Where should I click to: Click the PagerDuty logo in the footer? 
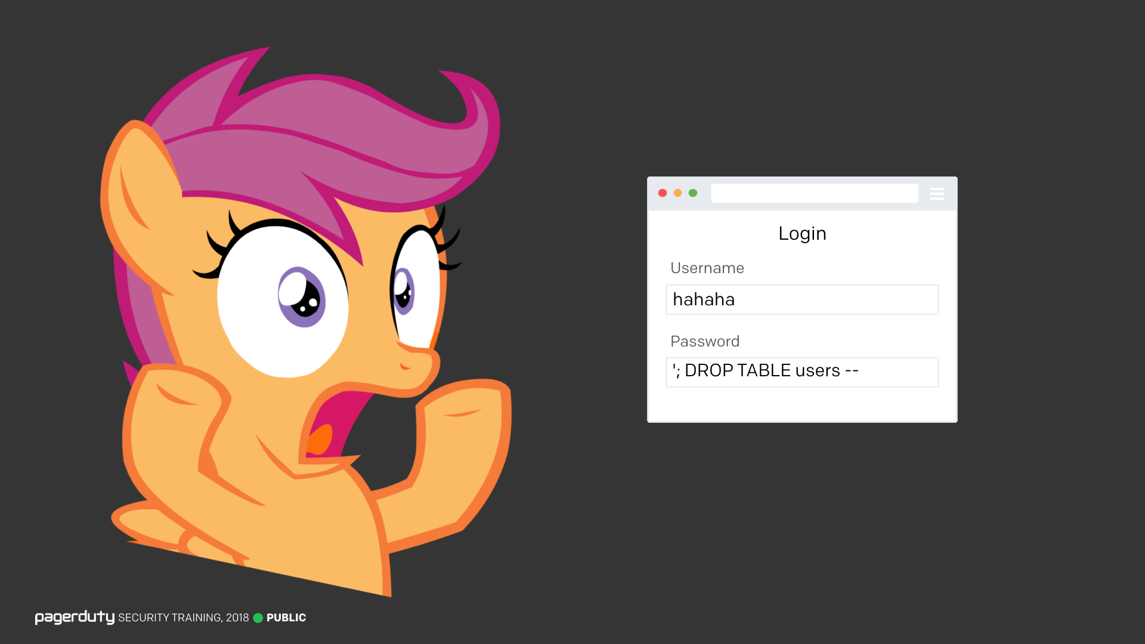tap(75, 617)
